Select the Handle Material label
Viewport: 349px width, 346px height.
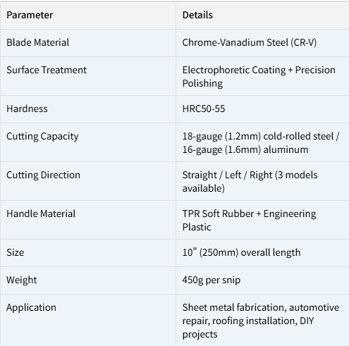click(x=41, y=214)
